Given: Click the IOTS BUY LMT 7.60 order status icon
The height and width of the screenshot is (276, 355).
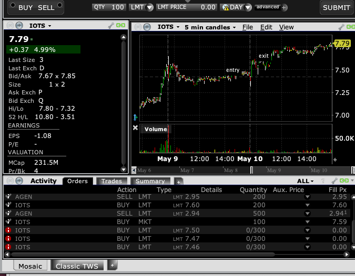Looking at the screenshot, I should 8,205.
